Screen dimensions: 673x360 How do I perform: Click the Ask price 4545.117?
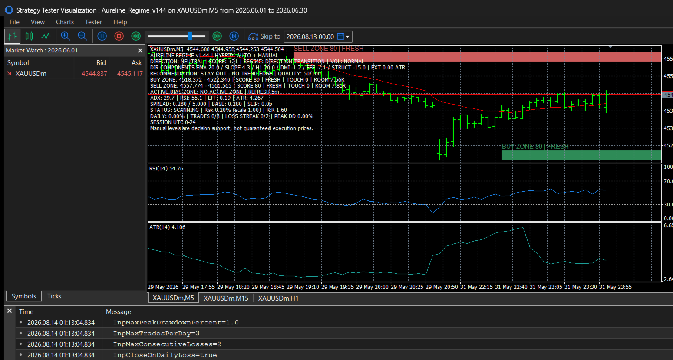130,74
